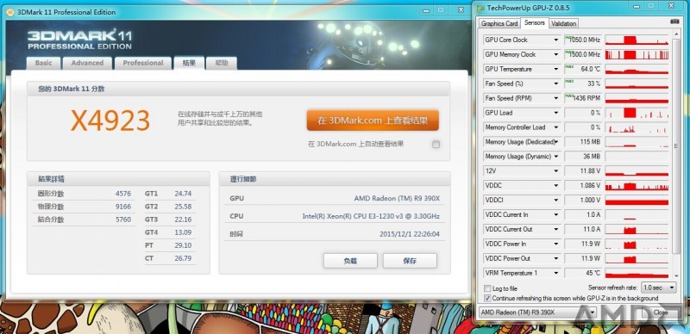
Task: Expand the GPU Load sensor dropdown
Action: click(556, 113)
